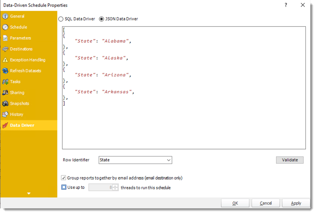Viewport: 316px width, 214px height.
Task: Open the Destinations section
Action: click(x=29, y=49)
